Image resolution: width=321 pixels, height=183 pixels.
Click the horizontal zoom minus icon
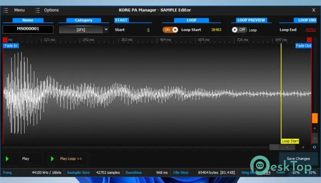point(287,147)
